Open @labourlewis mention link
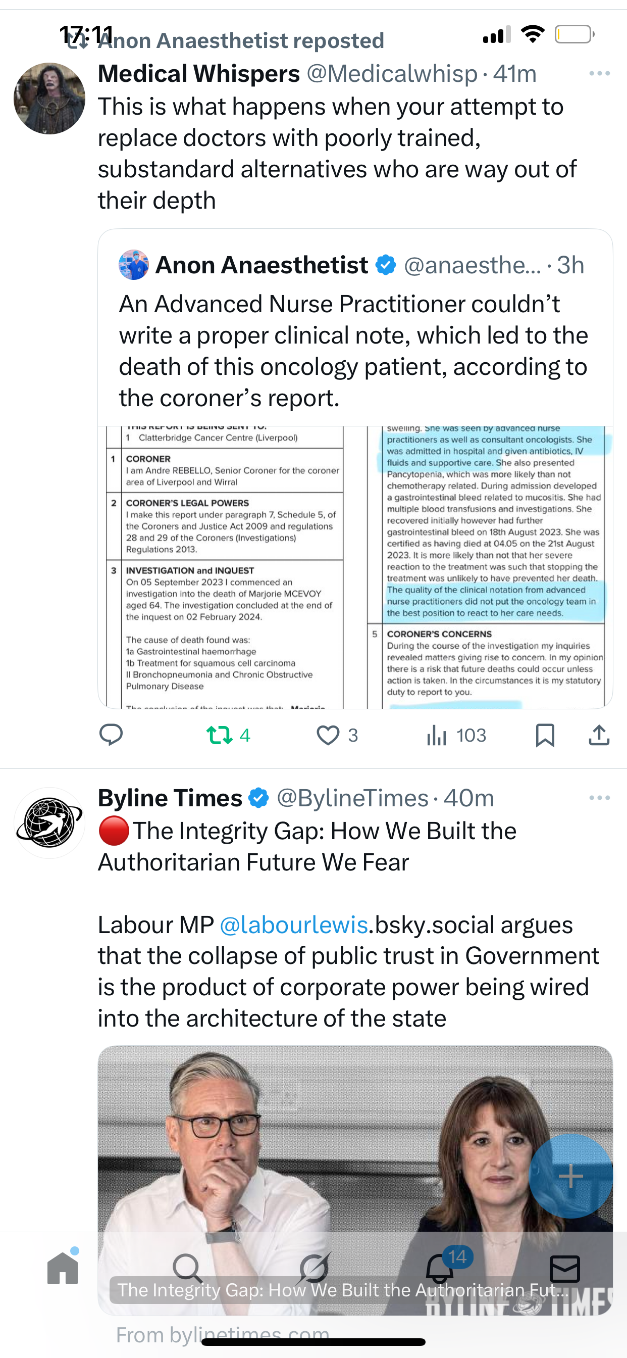Screen dimensions: 627x1358 tap(293, 925)
